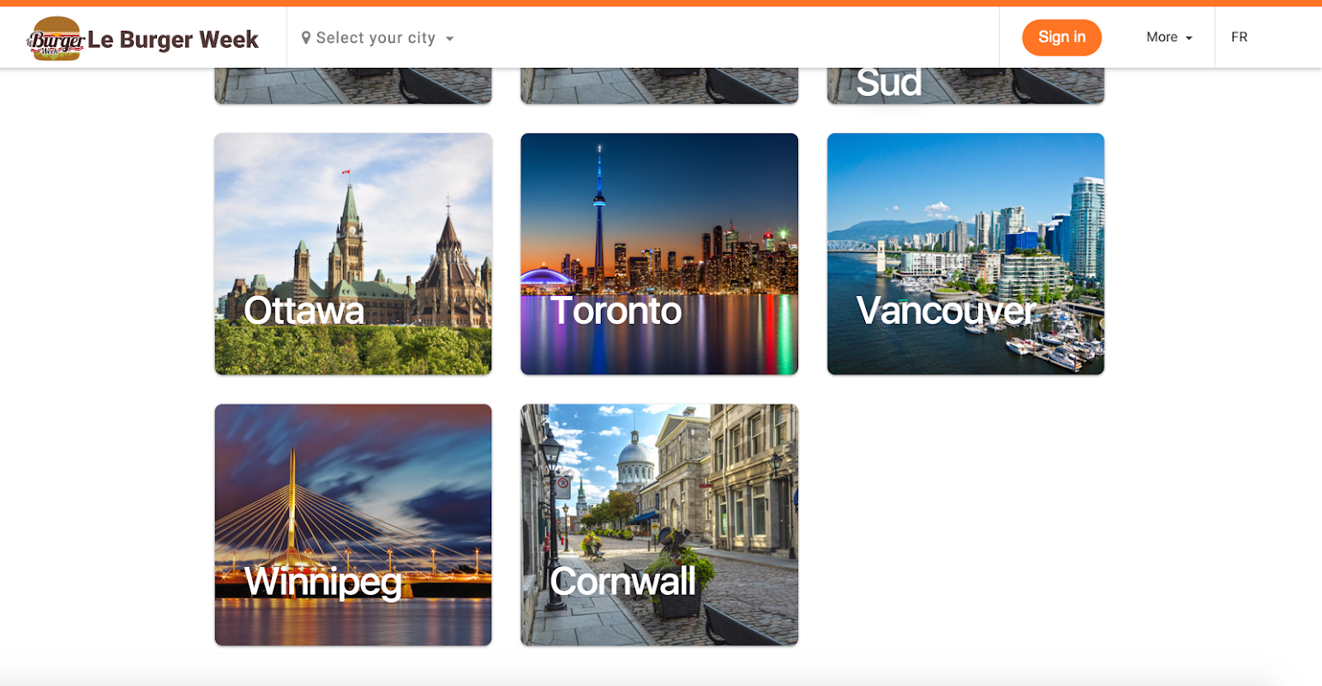Image resolution: width=1322 pixels, height=686 pixels.
Task: Click the Cornwall label text
Action: pos(623,581)
